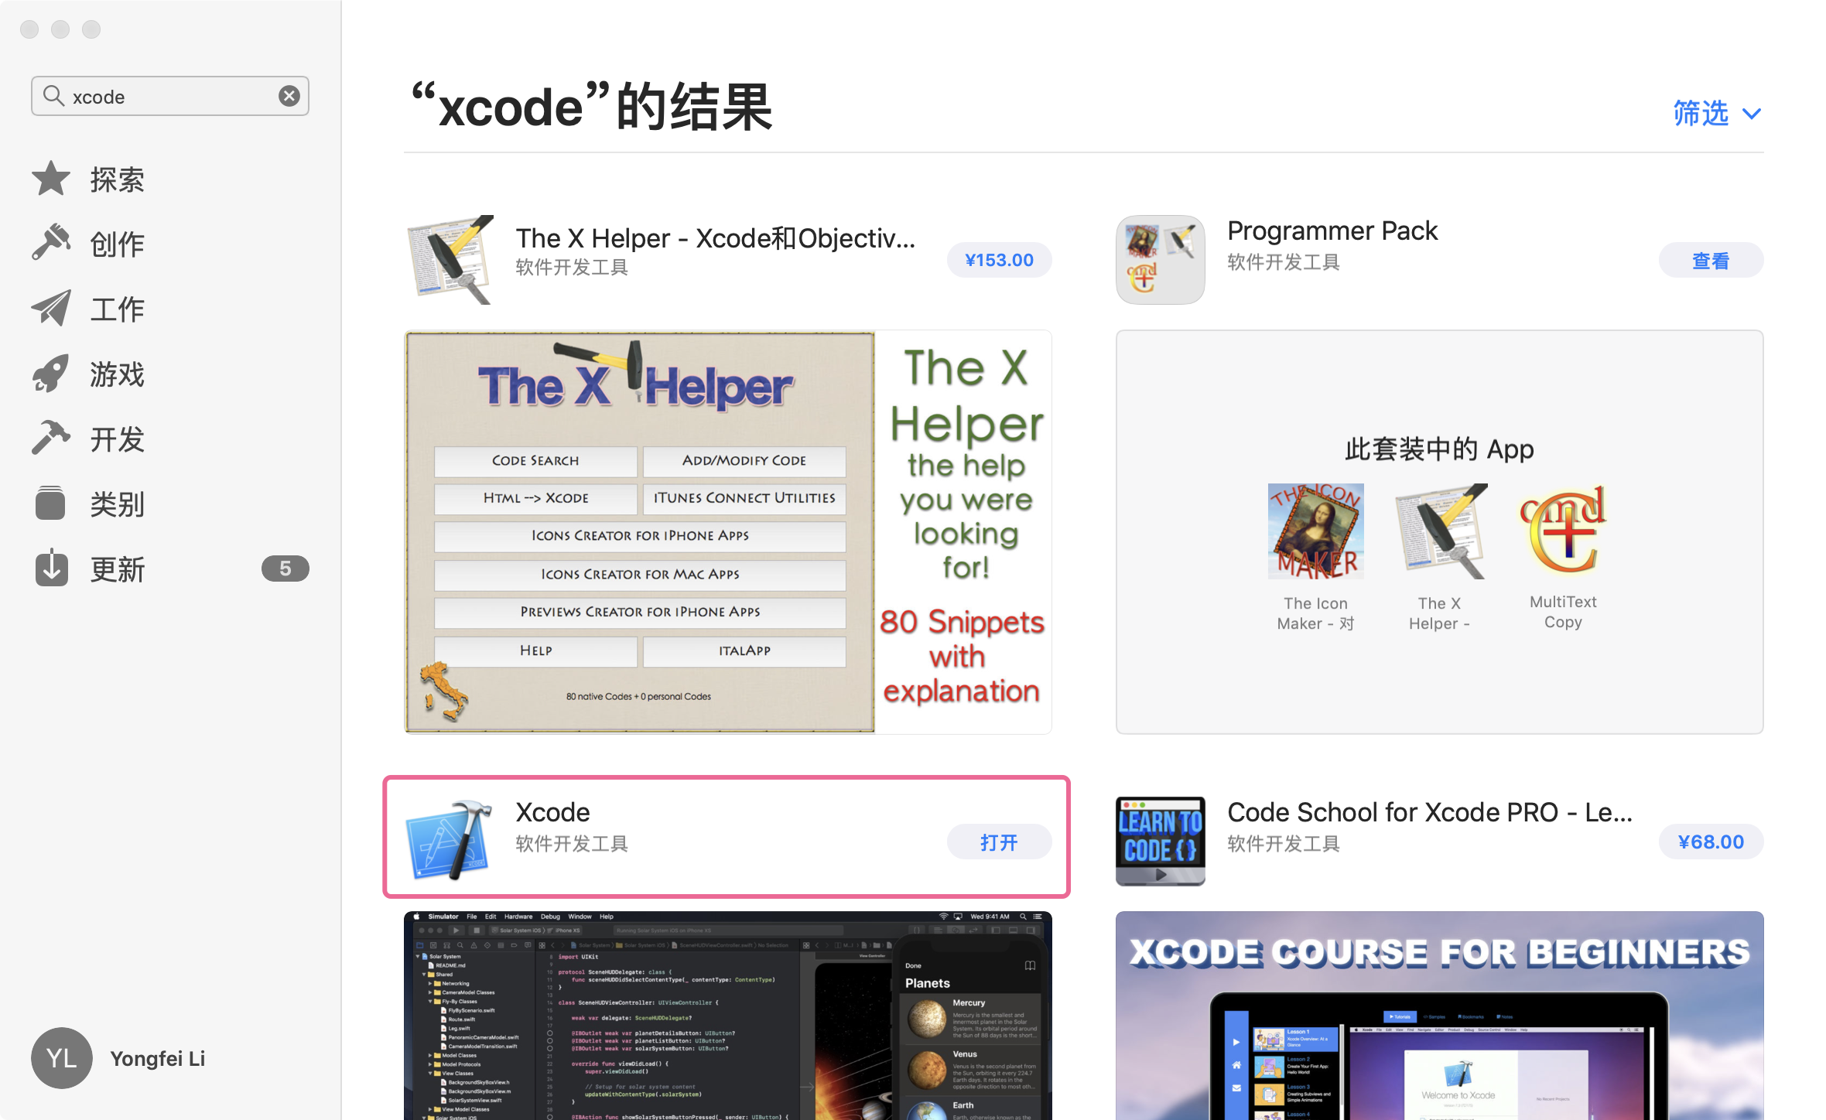Open the Xcode Course for Beginners screenshot
The height and width of the screenshot is (1120, 1826).
click(1439, 1015)
